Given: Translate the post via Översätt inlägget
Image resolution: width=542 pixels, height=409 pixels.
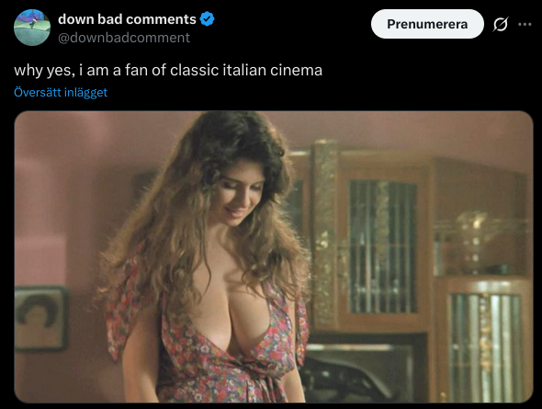Looking at the screenshot, I should [x=61, y=92].
